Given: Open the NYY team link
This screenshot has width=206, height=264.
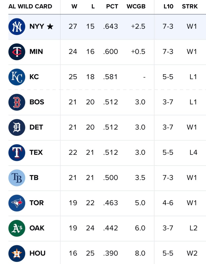Looking at the screenshot, I should tap(37, 27).
